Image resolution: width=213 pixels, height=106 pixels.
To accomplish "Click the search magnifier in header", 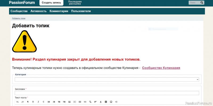I will (x=202, y=3).
